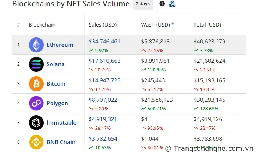Open the Solana blockchain link
Viewport: 257px width, 156px height.
click(x=55, y=64)
